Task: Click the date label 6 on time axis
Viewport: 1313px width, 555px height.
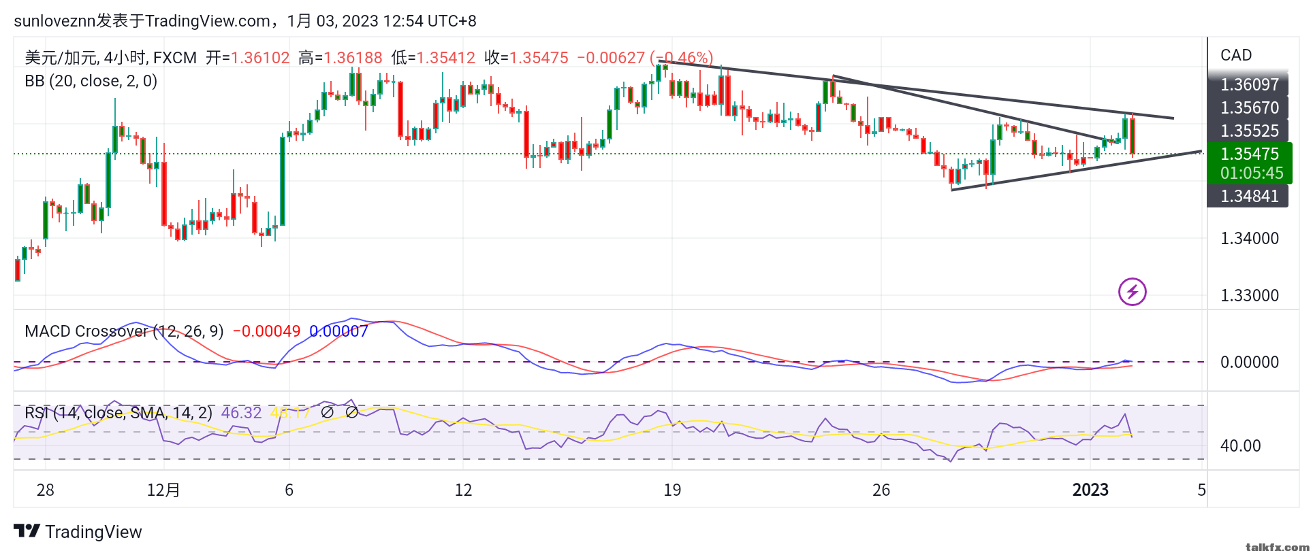Action: click(289, 490)
